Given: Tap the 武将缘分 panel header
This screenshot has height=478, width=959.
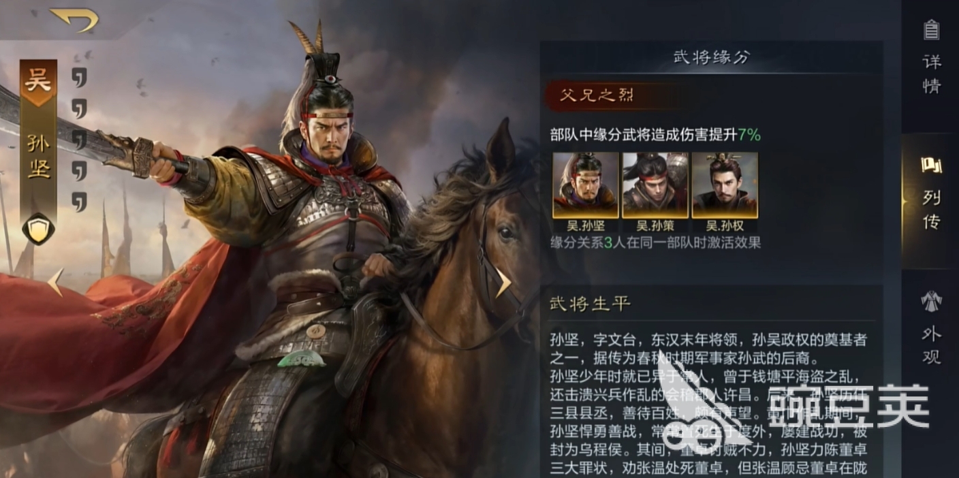Looking at the screenshot, I should tap(711, 57).
